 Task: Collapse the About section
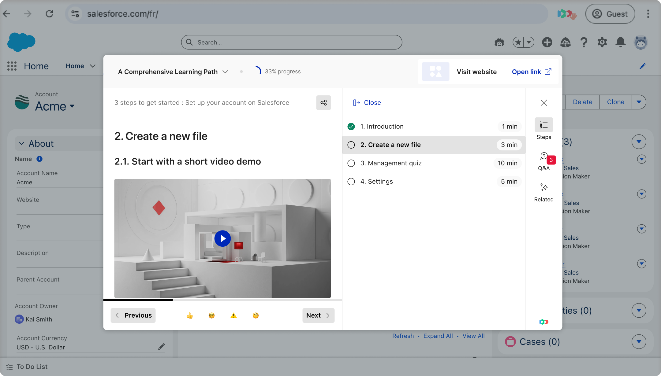click(x=22, y=143)
